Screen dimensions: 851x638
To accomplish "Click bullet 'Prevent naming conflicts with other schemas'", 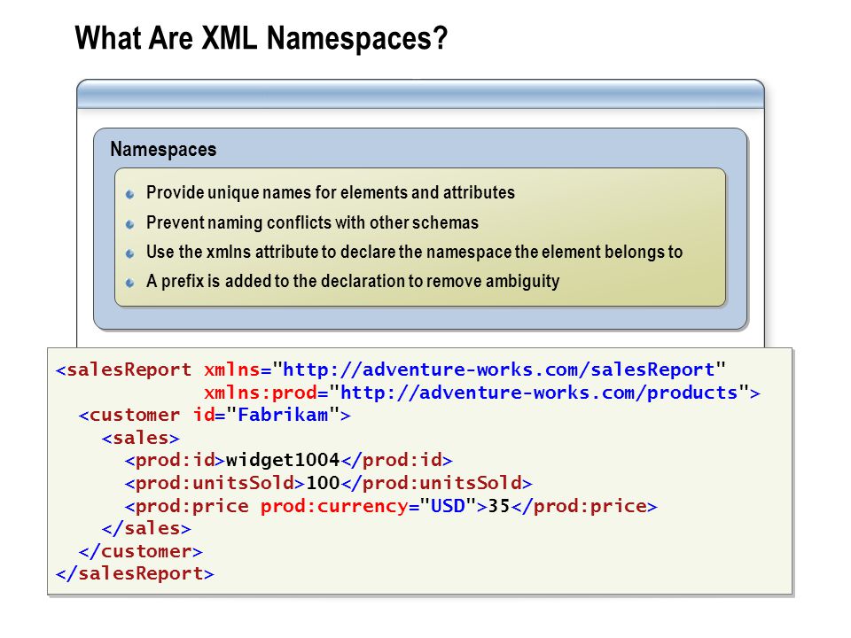I will coord(312,222).
